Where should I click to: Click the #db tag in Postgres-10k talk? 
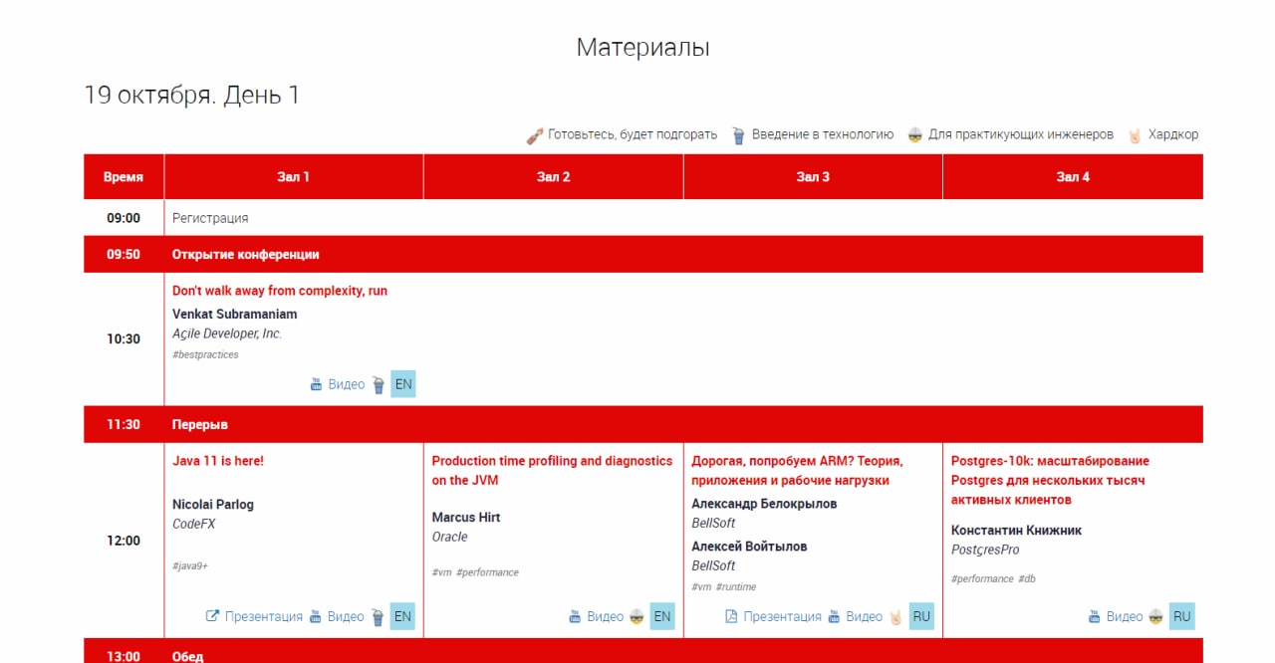click(1027, 578)
